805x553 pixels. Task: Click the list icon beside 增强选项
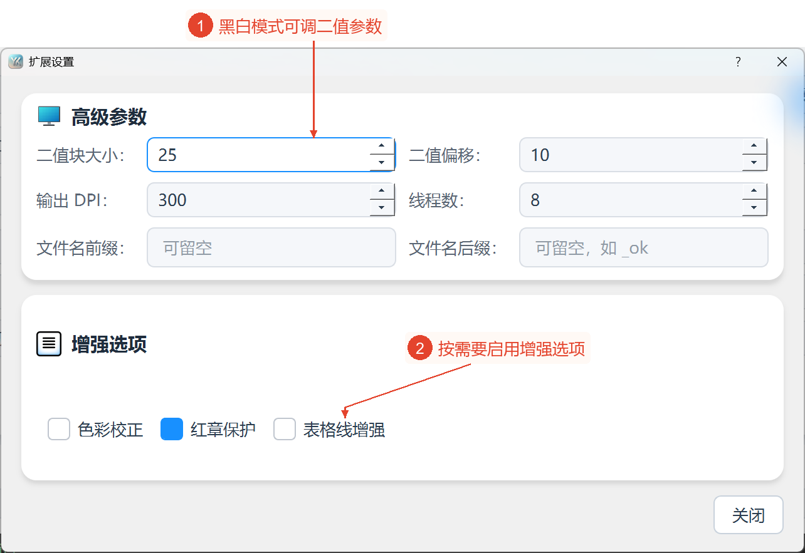tap(49, 344)
